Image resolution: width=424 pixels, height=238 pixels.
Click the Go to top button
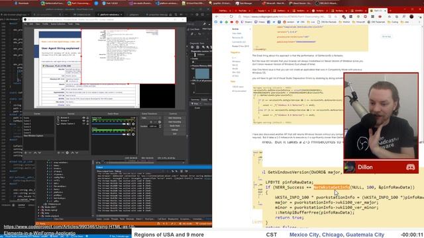point(387,36)
